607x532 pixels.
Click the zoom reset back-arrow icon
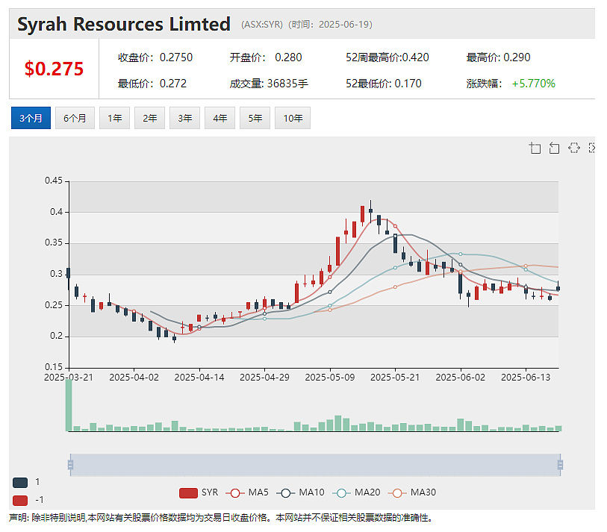point(554,148)
